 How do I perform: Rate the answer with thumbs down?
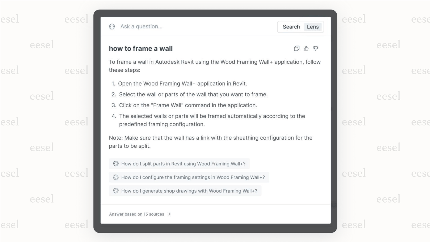click(316, 48)
